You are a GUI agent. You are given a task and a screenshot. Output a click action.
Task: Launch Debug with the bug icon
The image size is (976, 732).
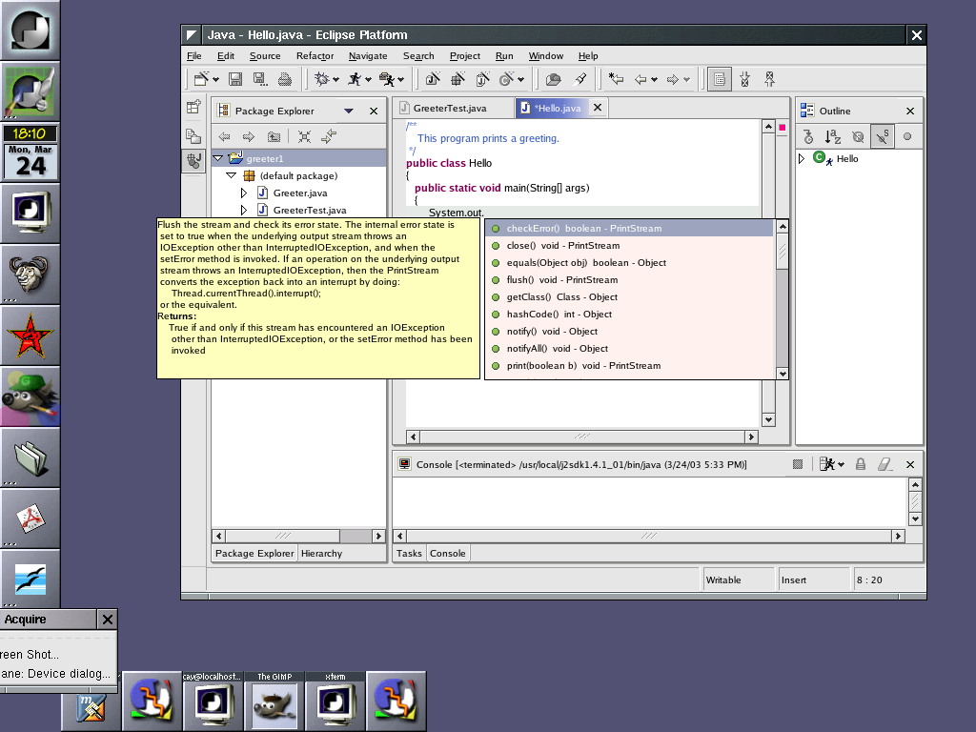321,79
